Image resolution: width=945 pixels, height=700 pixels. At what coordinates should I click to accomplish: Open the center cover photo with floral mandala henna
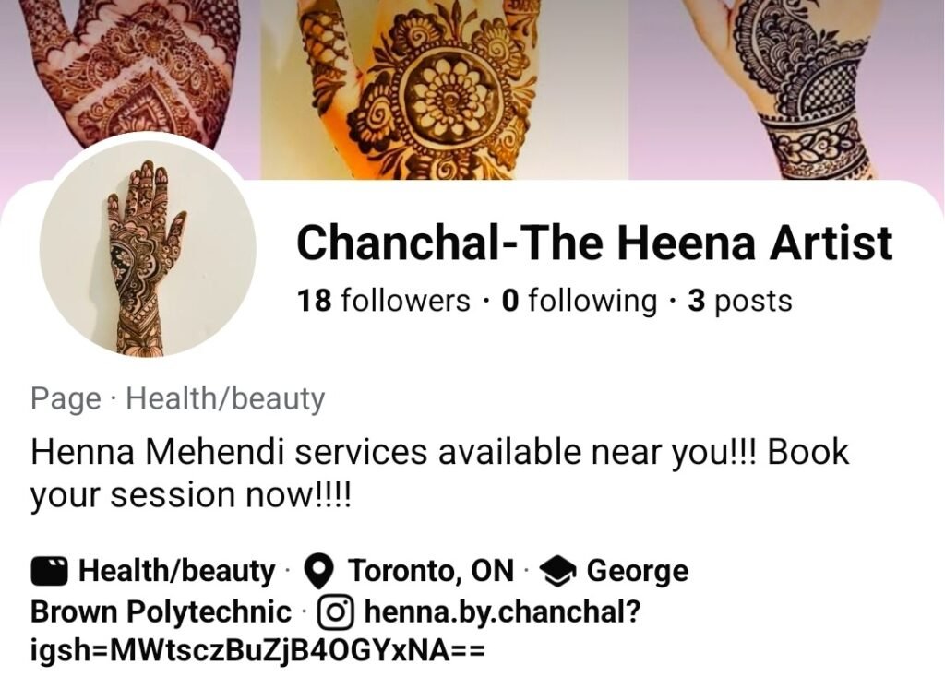pos(445,89)
